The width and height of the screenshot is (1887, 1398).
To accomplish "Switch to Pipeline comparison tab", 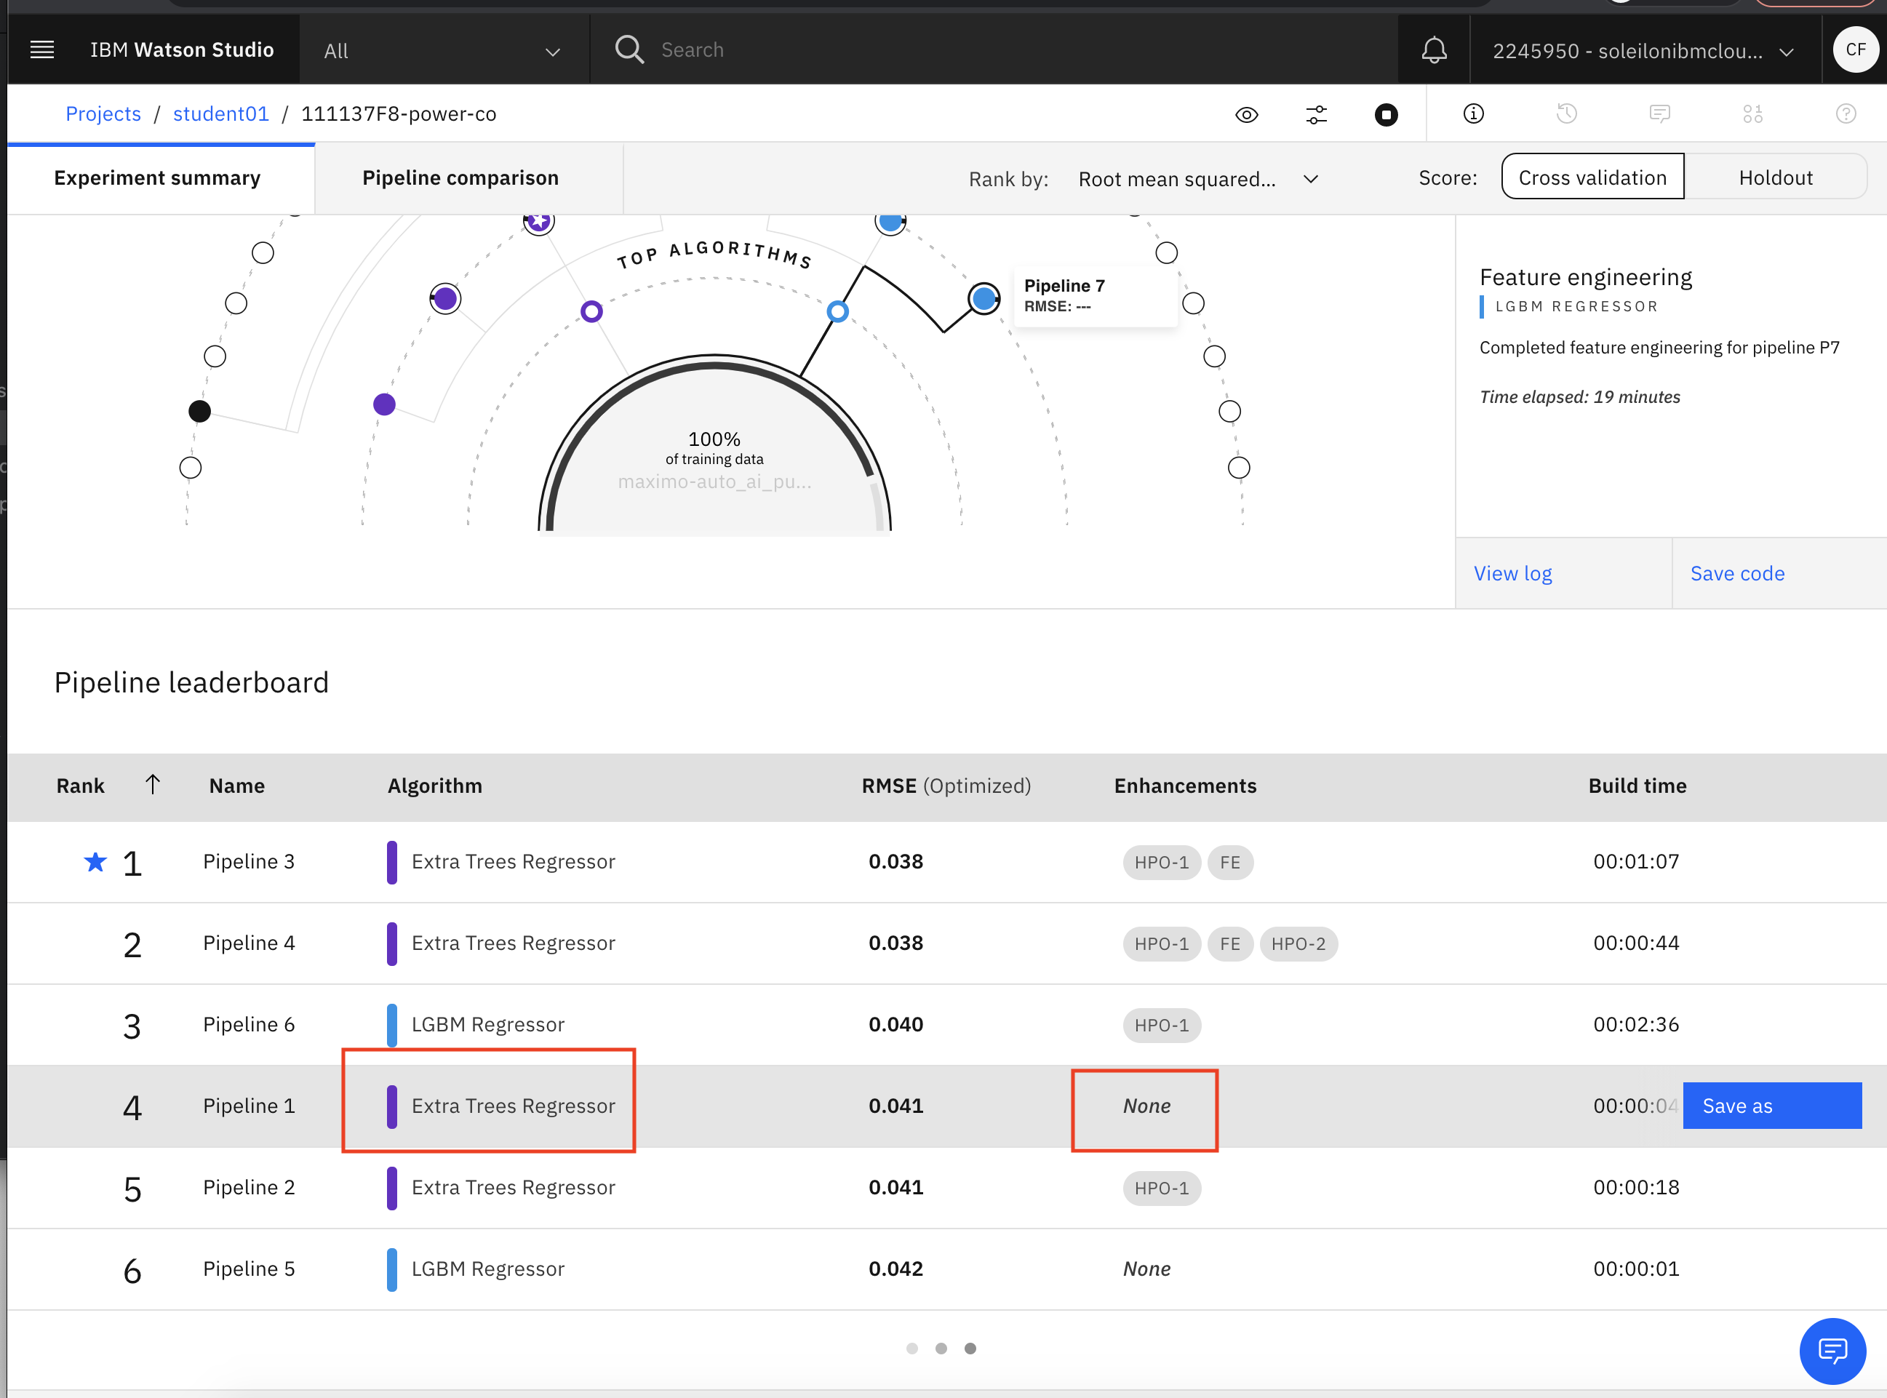I will (x=460, y=177).
